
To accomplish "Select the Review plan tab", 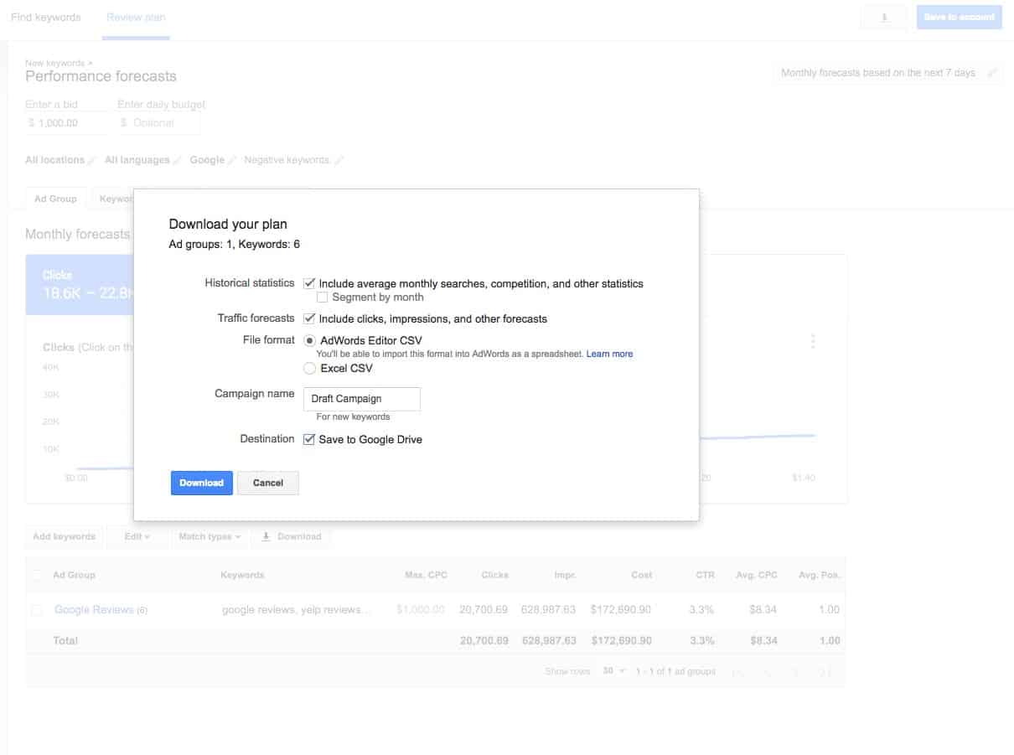I will coord(136,17).
